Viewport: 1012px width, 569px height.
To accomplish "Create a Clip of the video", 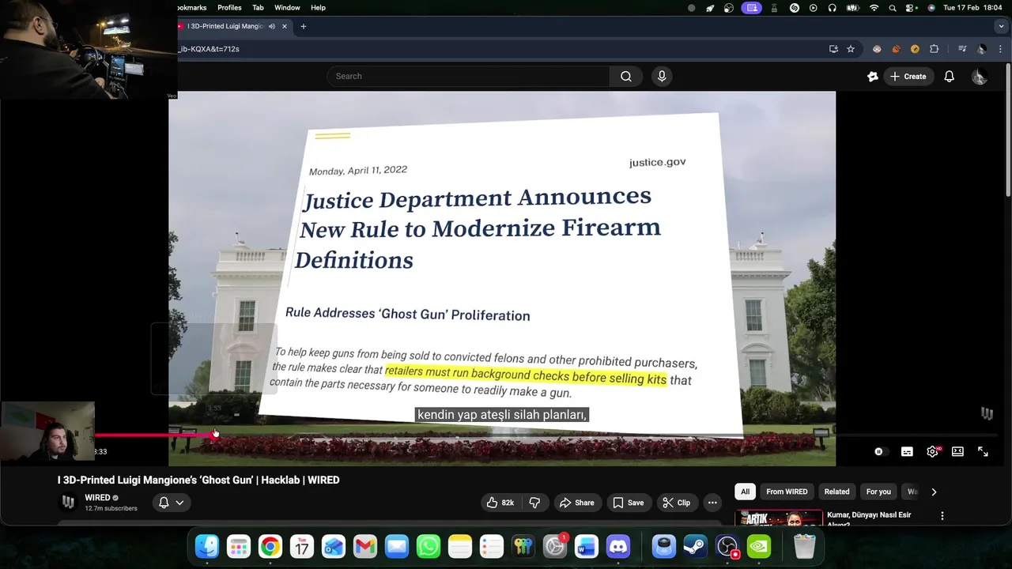I will tap(676, 503).
